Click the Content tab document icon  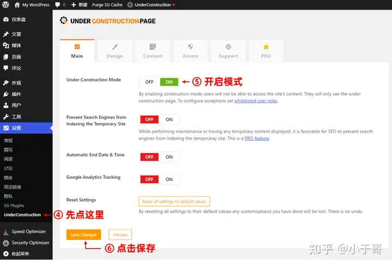click(152, 46)
